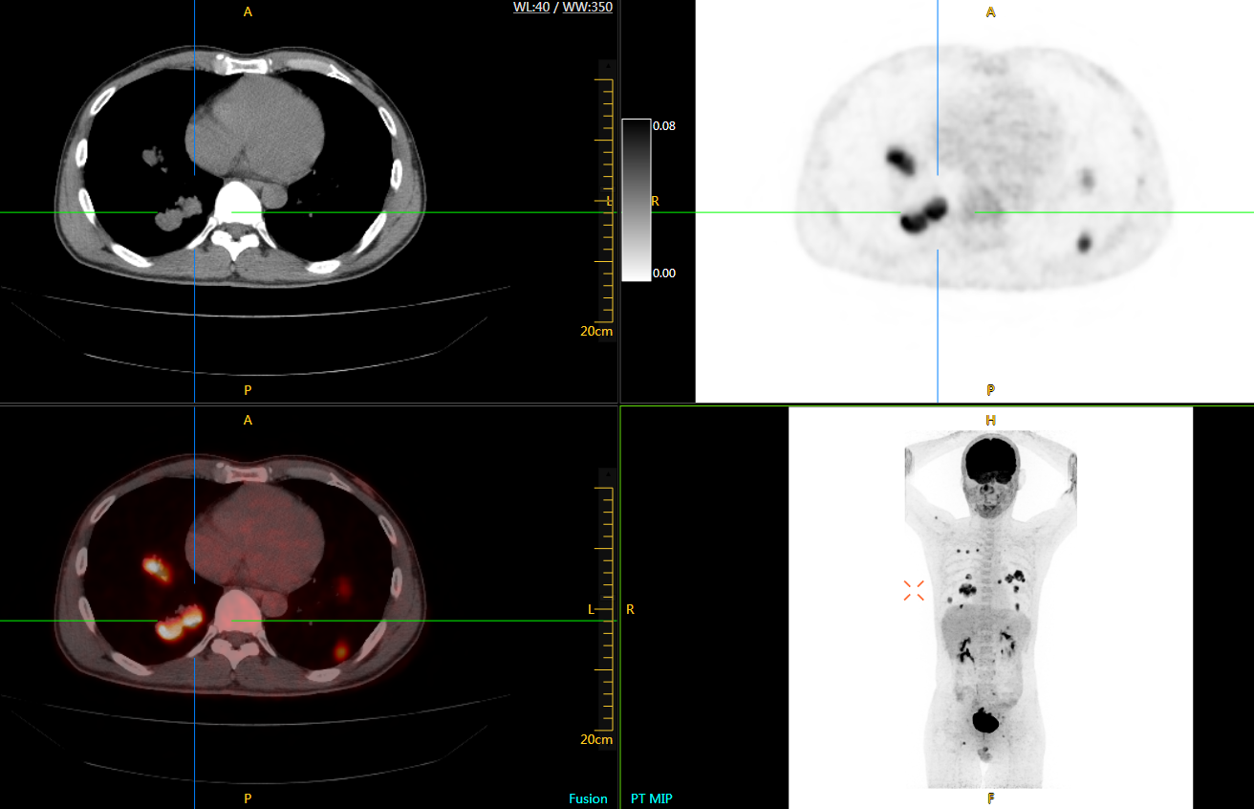This screenshot has height=809, width=1254.
Task: Click the A orientation label in PET view
Action: [990, 12]
